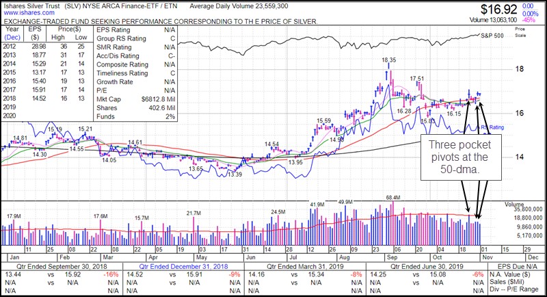Click the 13.95 price label
The image size is (547, 297).
pos(295,162)
